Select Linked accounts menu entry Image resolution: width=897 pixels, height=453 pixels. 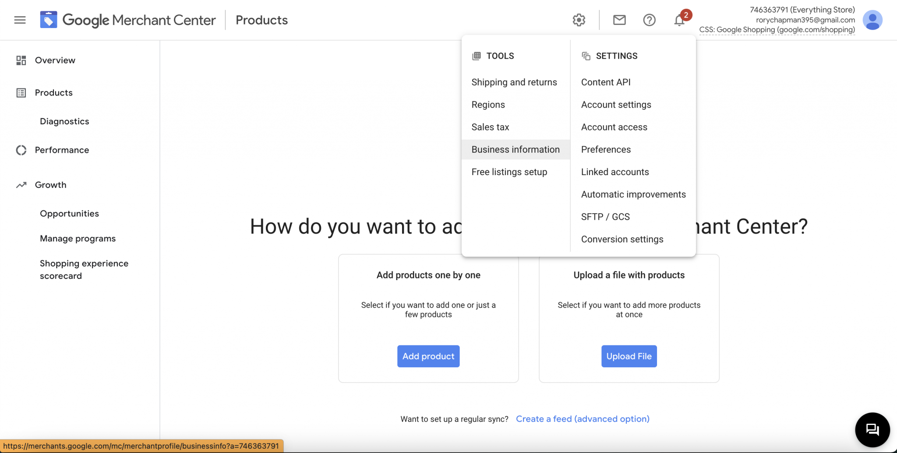coord(615,172)
